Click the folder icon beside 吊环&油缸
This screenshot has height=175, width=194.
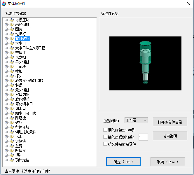pos(12,24)
